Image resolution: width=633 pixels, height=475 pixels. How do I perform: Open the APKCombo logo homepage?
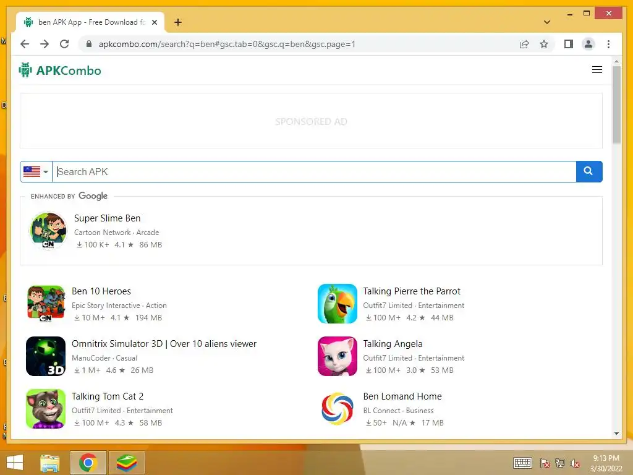60,71
